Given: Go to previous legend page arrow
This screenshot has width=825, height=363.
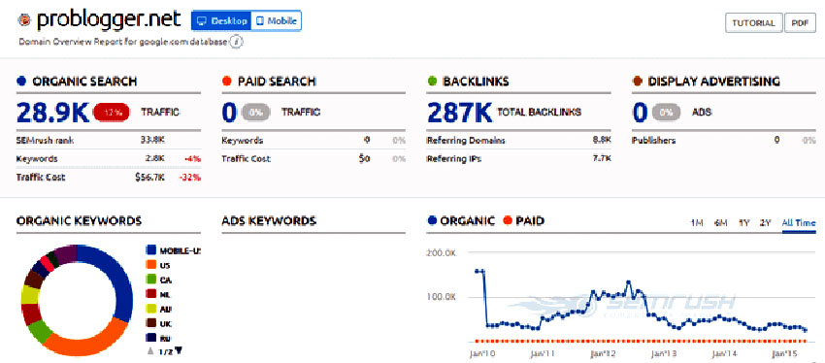Looking at the screenshot, I should tap(150, 351).
